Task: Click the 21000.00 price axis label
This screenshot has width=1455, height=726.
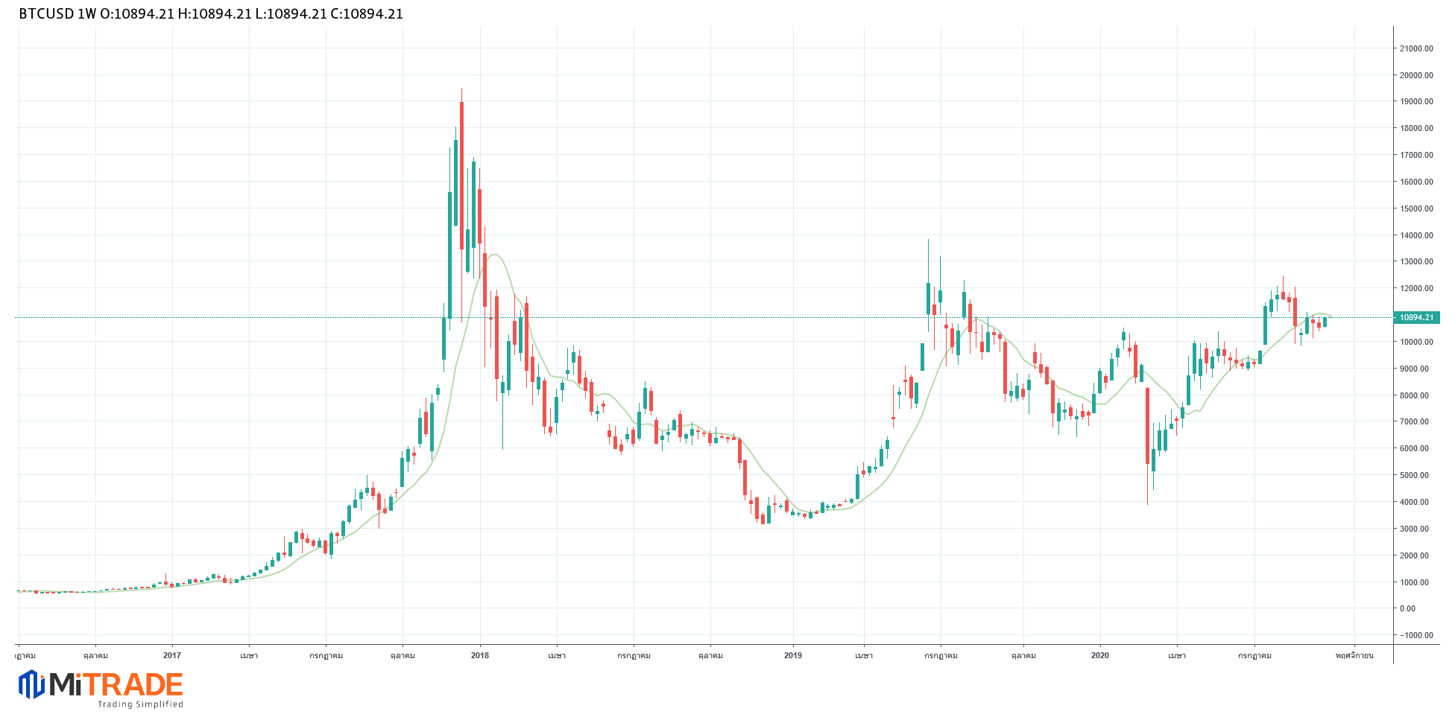Action: tap(1416, 48)
